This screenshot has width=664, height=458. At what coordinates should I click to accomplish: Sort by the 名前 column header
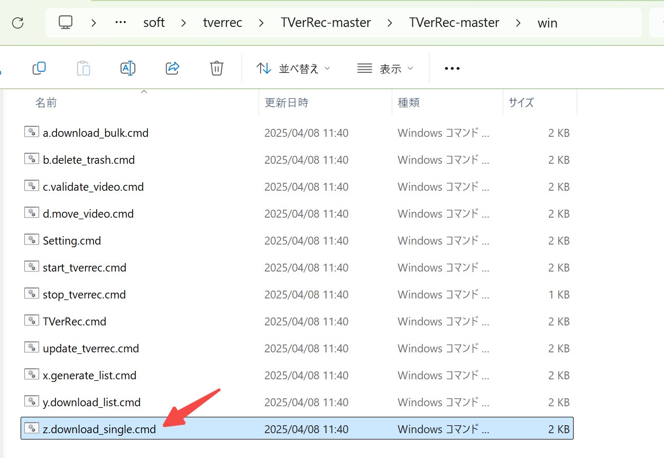(x=46, y=102)
